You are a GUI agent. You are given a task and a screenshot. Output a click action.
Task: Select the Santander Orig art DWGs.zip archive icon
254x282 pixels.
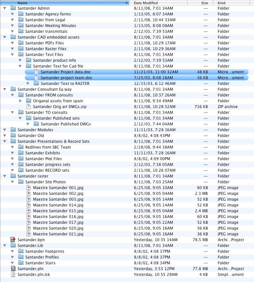click(29, 106)
